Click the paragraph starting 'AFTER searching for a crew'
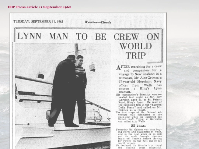199x149 pixels. click(x=139, y=79)
